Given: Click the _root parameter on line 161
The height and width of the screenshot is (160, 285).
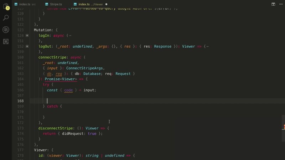Looking at the screenshot, I should [48, 63].
